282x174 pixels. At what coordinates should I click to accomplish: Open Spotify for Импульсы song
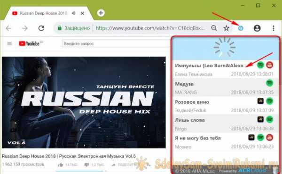click(x=260, y=65)
